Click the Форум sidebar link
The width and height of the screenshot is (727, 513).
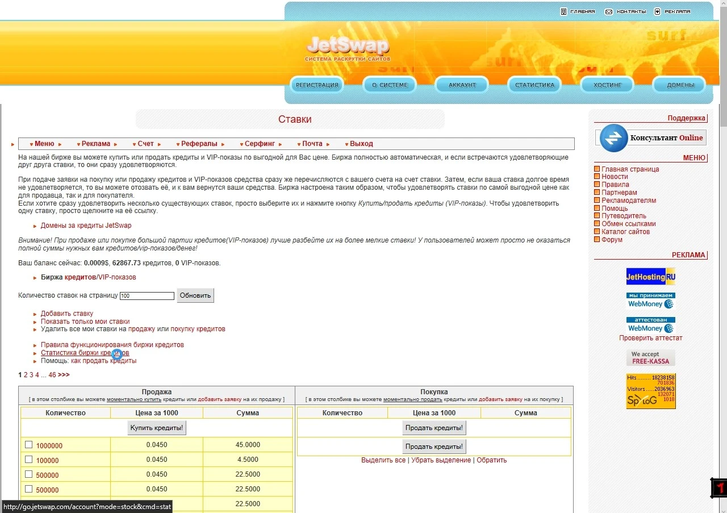[x=612, y=240]
